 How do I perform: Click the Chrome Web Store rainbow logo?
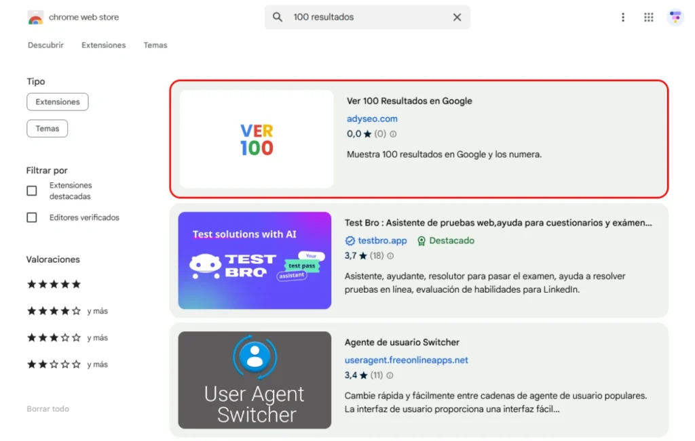pyautogui.click(x=35, y=18)
